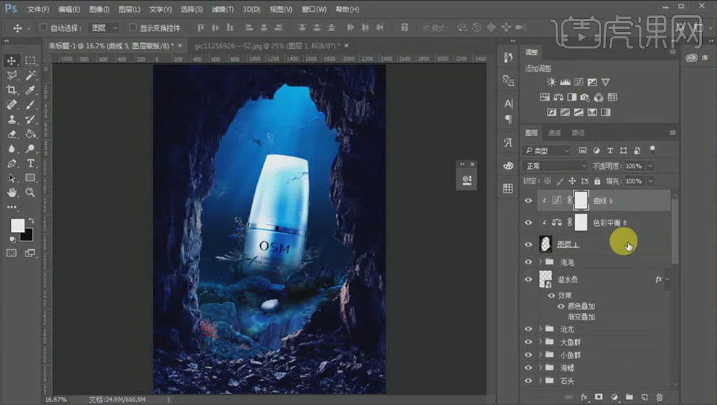Check the 显示变换控件 option
Viewport: 717px width, 405px height.
[x=133, y=28]
